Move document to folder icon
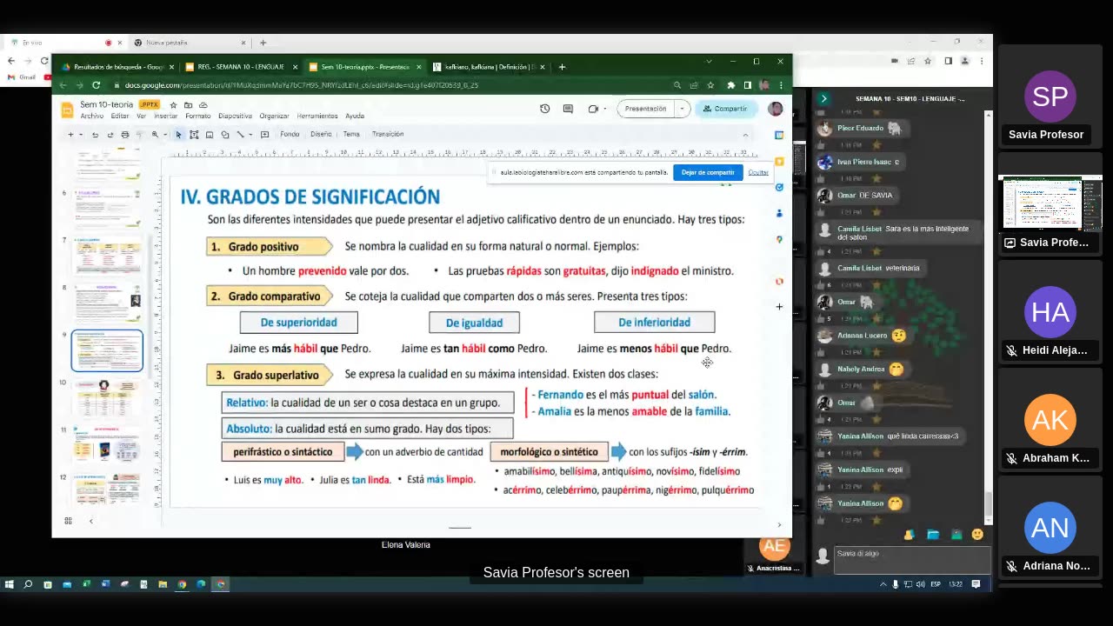1113x626 pixels. click(x=188, y=104)
